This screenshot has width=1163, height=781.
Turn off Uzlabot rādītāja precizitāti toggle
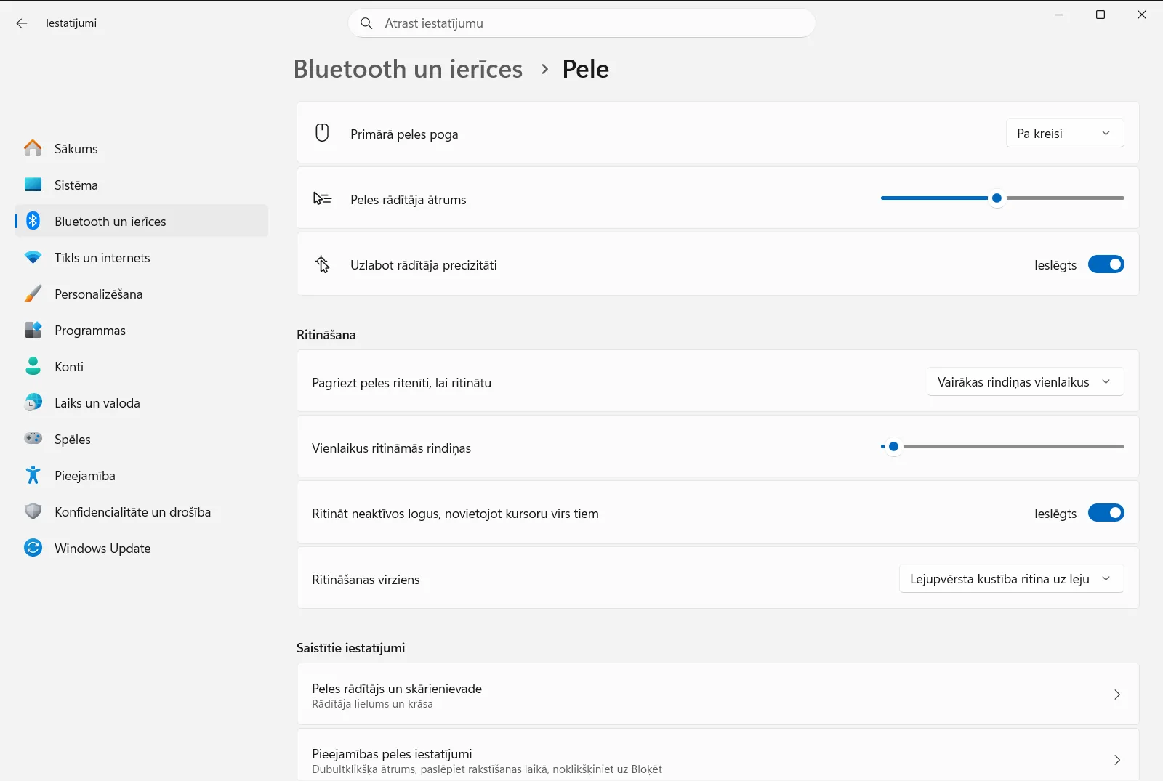click(x=1106, y=264)
